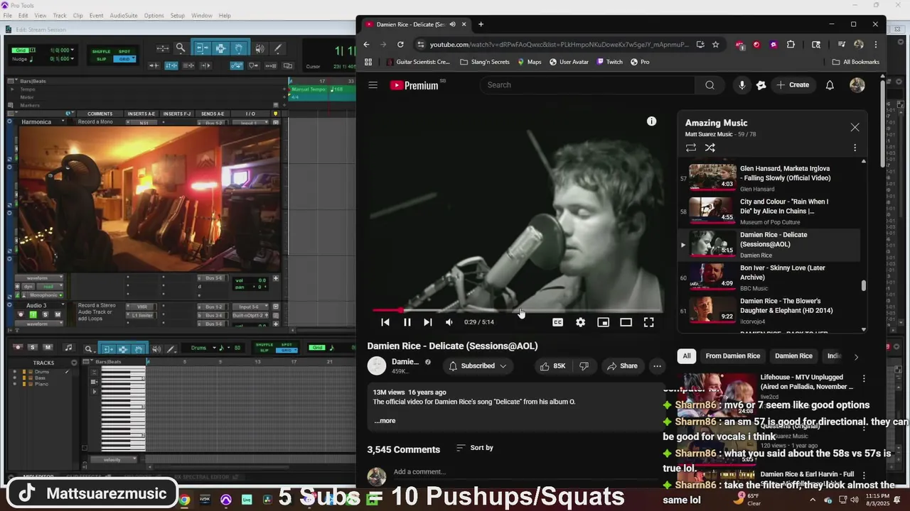Screen dimensions: 910x511
Task: Enable Shuffle edit mode in Pro Tools
Action: [x=102, y=52]
